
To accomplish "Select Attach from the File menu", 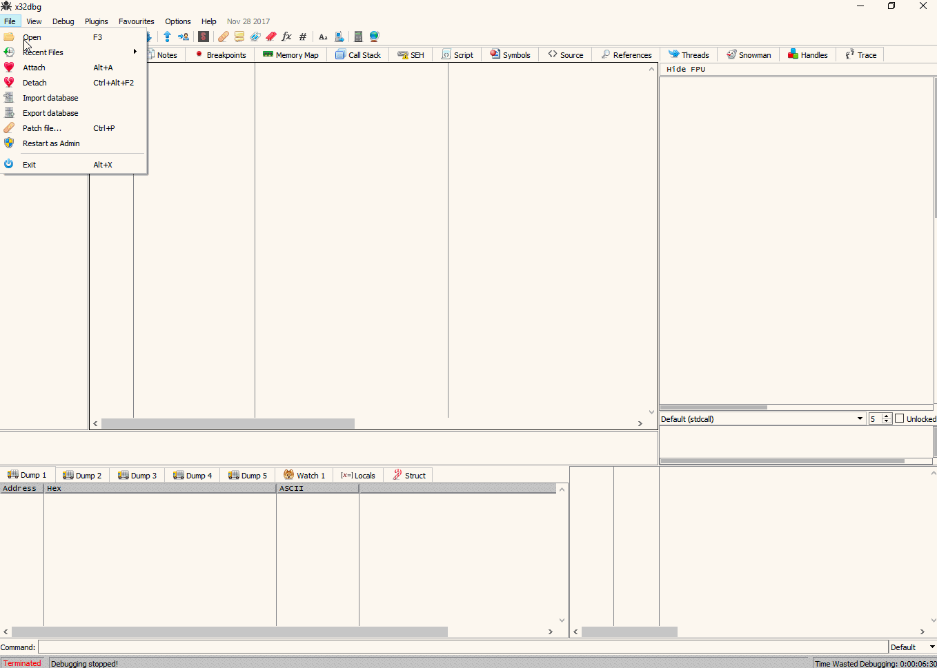I will pyautogui.click(x=34, y=68).
